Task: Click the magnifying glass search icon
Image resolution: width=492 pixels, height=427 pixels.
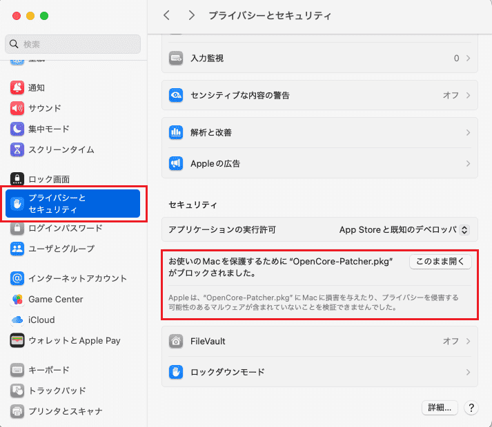Action: click(x=14, y=44)
